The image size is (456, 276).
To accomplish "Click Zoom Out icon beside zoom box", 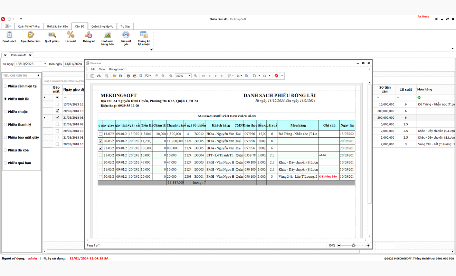I will [171, 76].
